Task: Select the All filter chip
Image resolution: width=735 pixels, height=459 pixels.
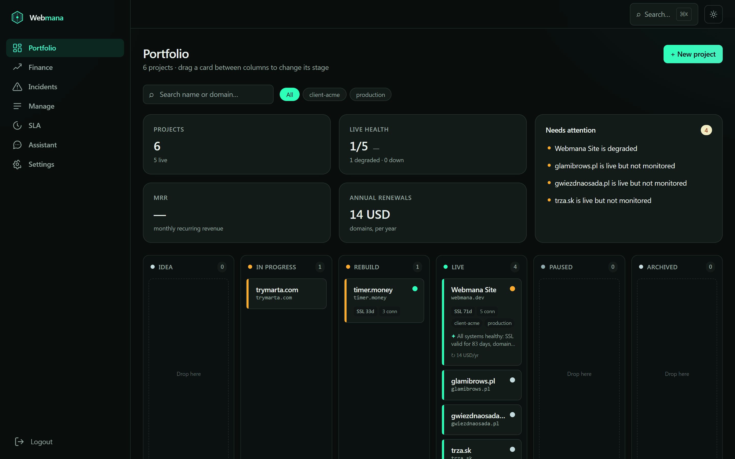Action: tap(289, 94)
